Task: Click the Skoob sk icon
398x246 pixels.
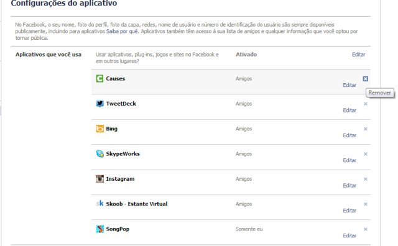Action: 99,204
